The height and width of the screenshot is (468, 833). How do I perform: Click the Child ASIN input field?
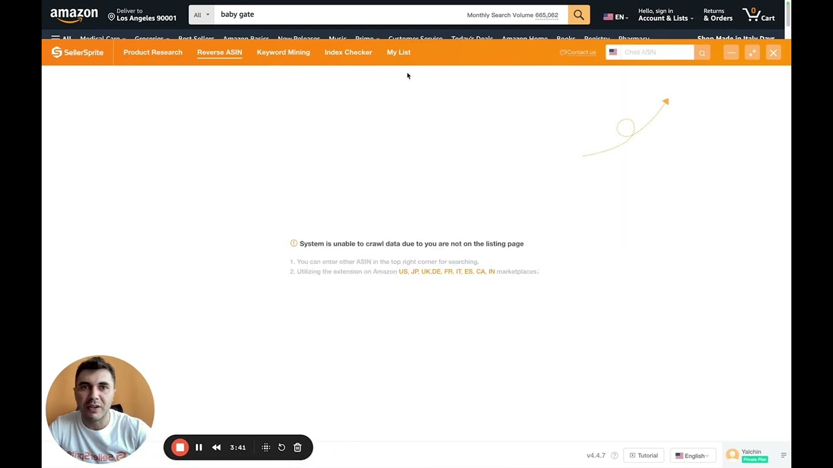tap(657, 52)
